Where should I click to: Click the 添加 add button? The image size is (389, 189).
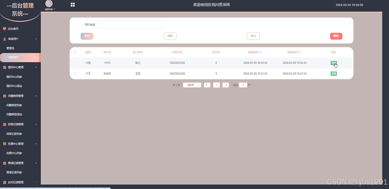click(253, 36)
